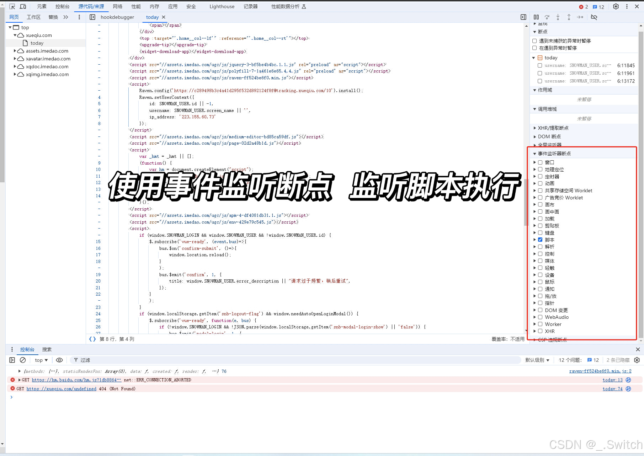
Task: Expand assets.imedao.com tree node
Action: (x=15, y=51)
